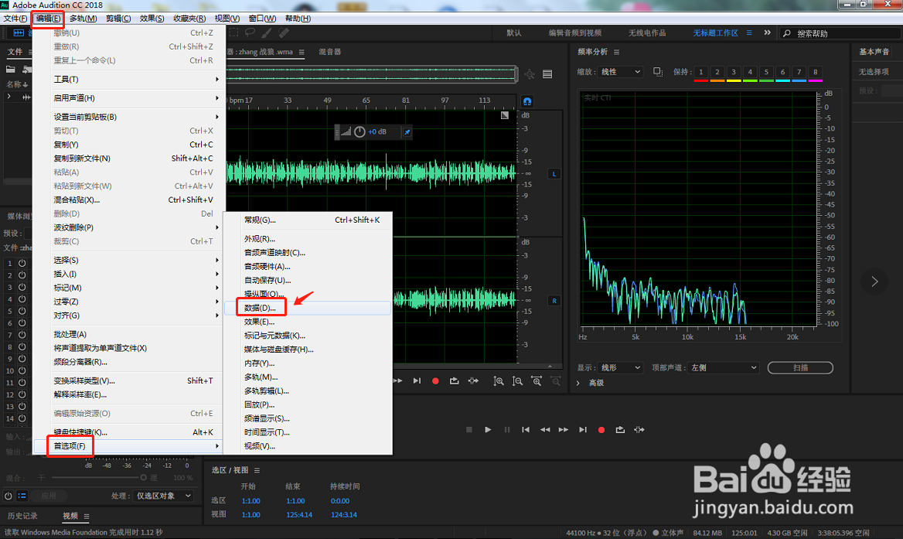Toggle power for effects rack slot 8

pyautogui.click(x=22, y=346)
